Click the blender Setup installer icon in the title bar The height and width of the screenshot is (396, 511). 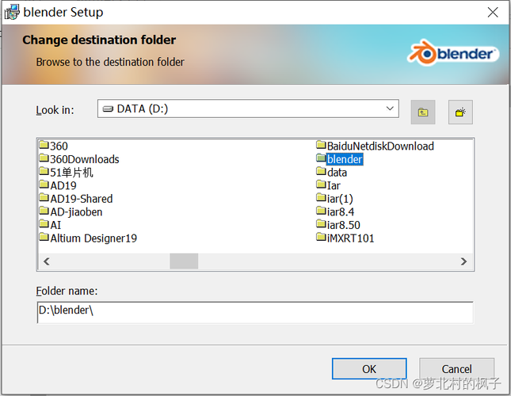tap(12, 13)
